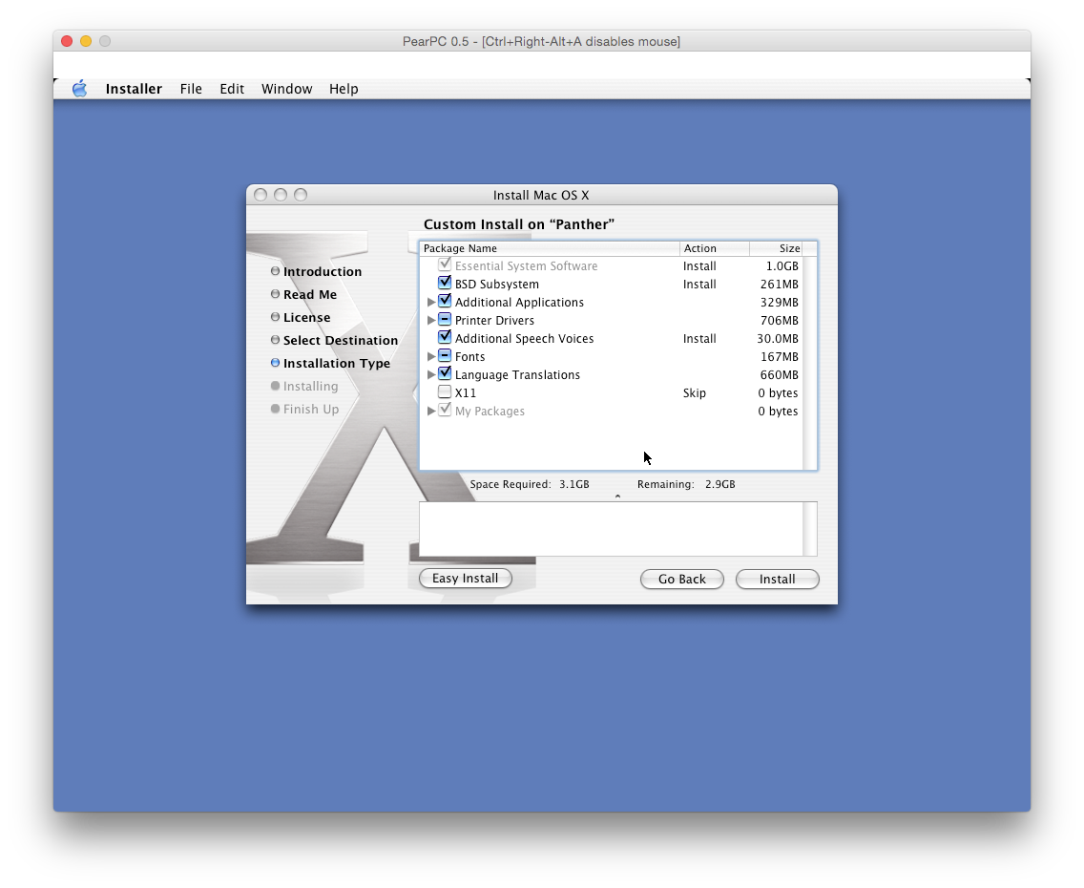
Task: Click the dimmed My Packages checkbox
Action: [445, 411]
